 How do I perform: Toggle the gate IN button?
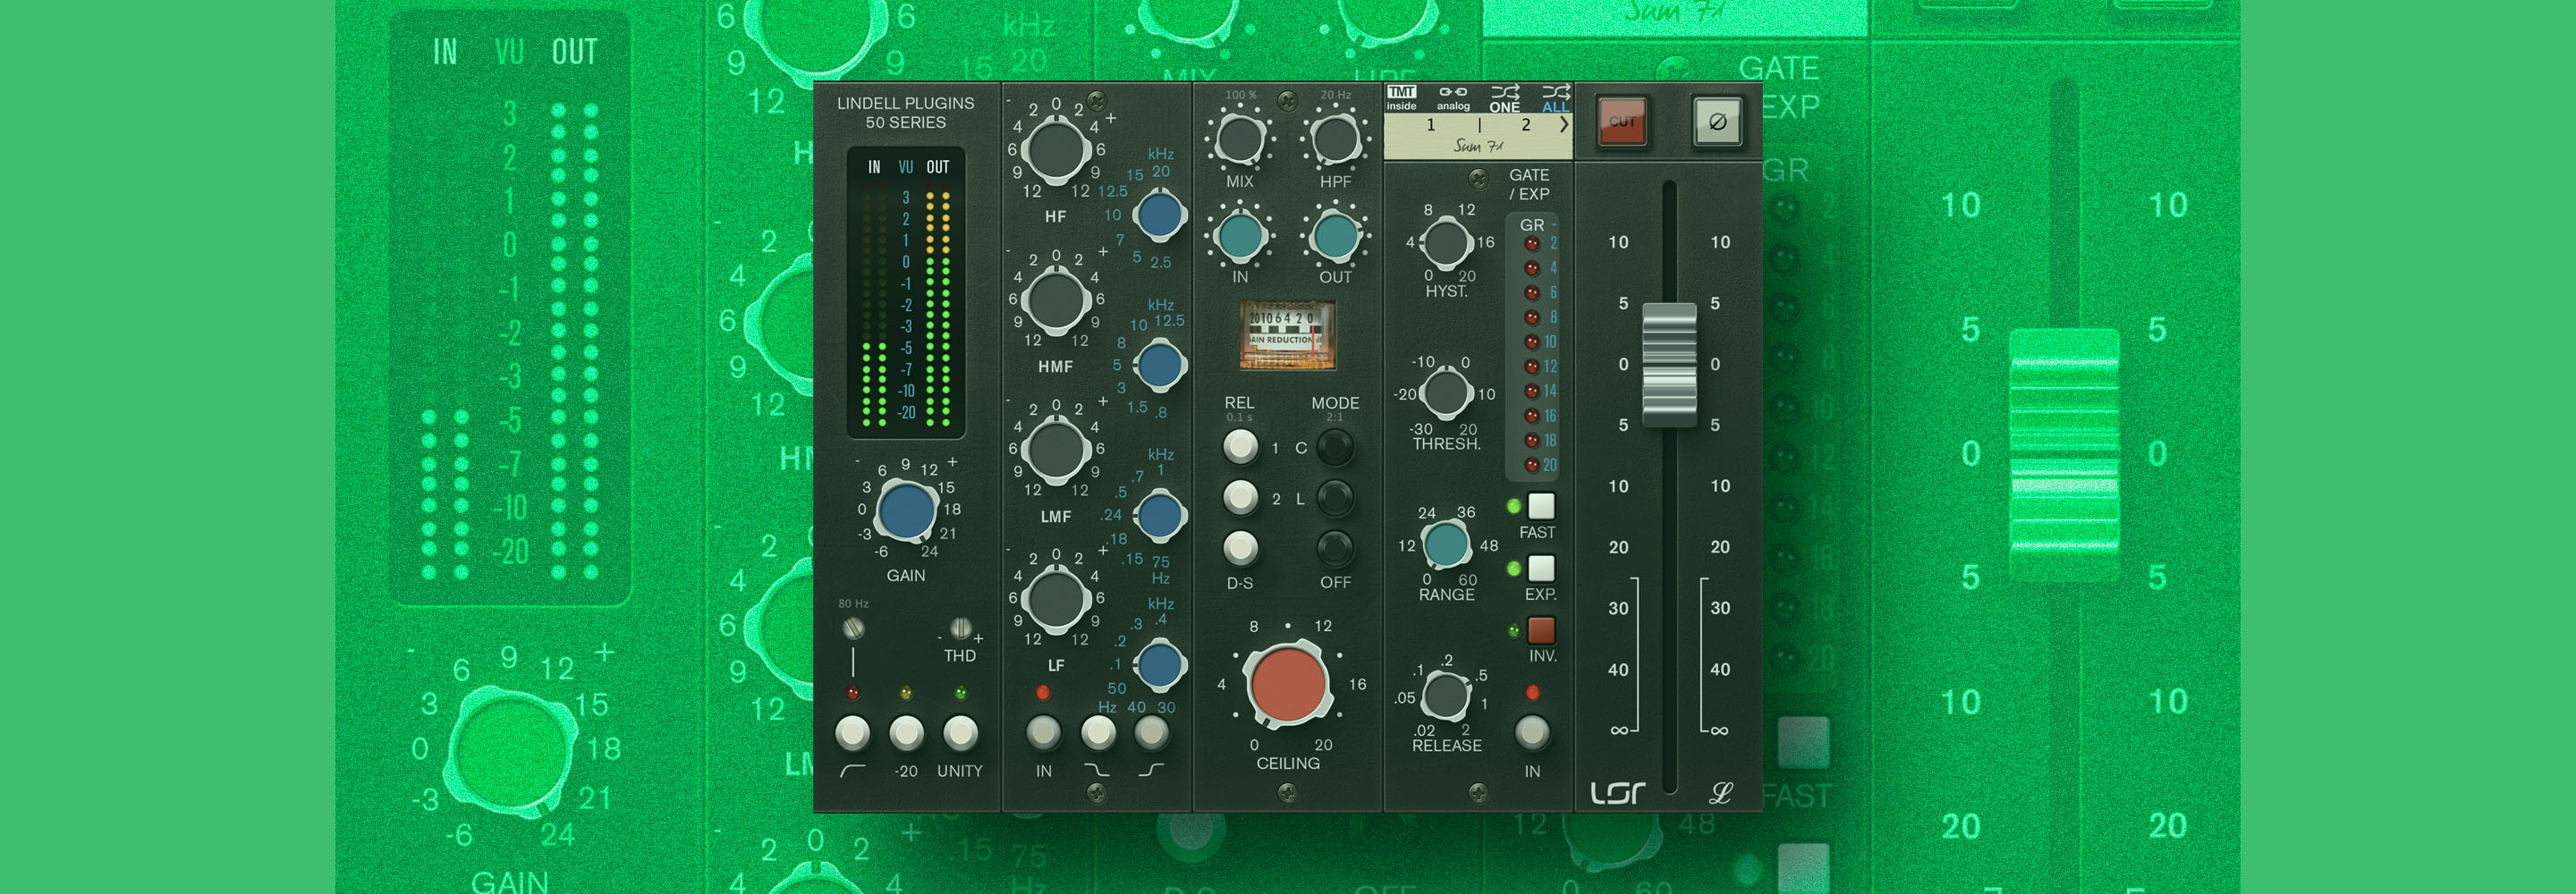[x=1532, y=733]
